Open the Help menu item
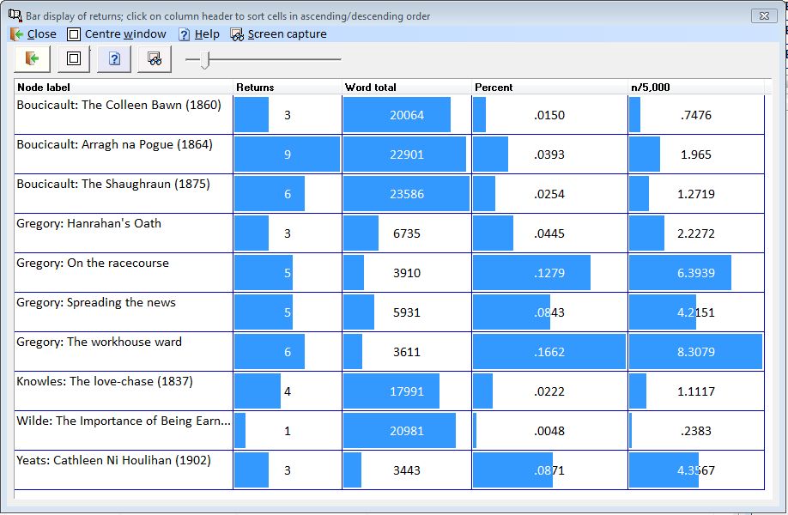Screen dimensions: 788x515 (x=199, y=34)
